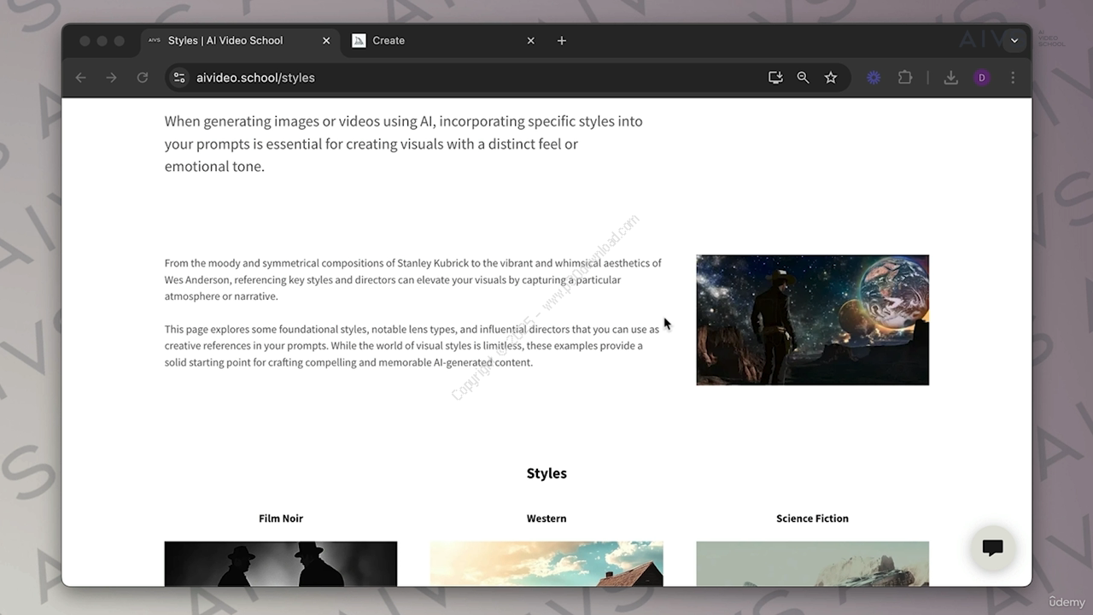The width and height of the screenshot is (1093, 615).
Task: Close the Create tab
Action: click(x=531, y=40)
